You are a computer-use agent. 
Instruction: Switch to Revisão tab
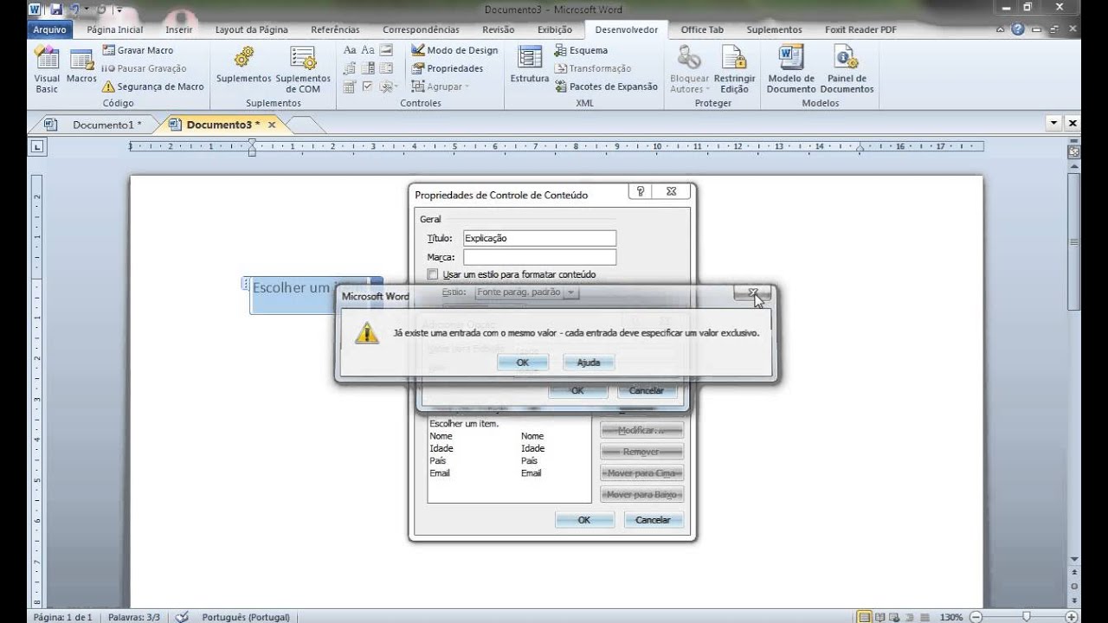(x=498, y=29)
